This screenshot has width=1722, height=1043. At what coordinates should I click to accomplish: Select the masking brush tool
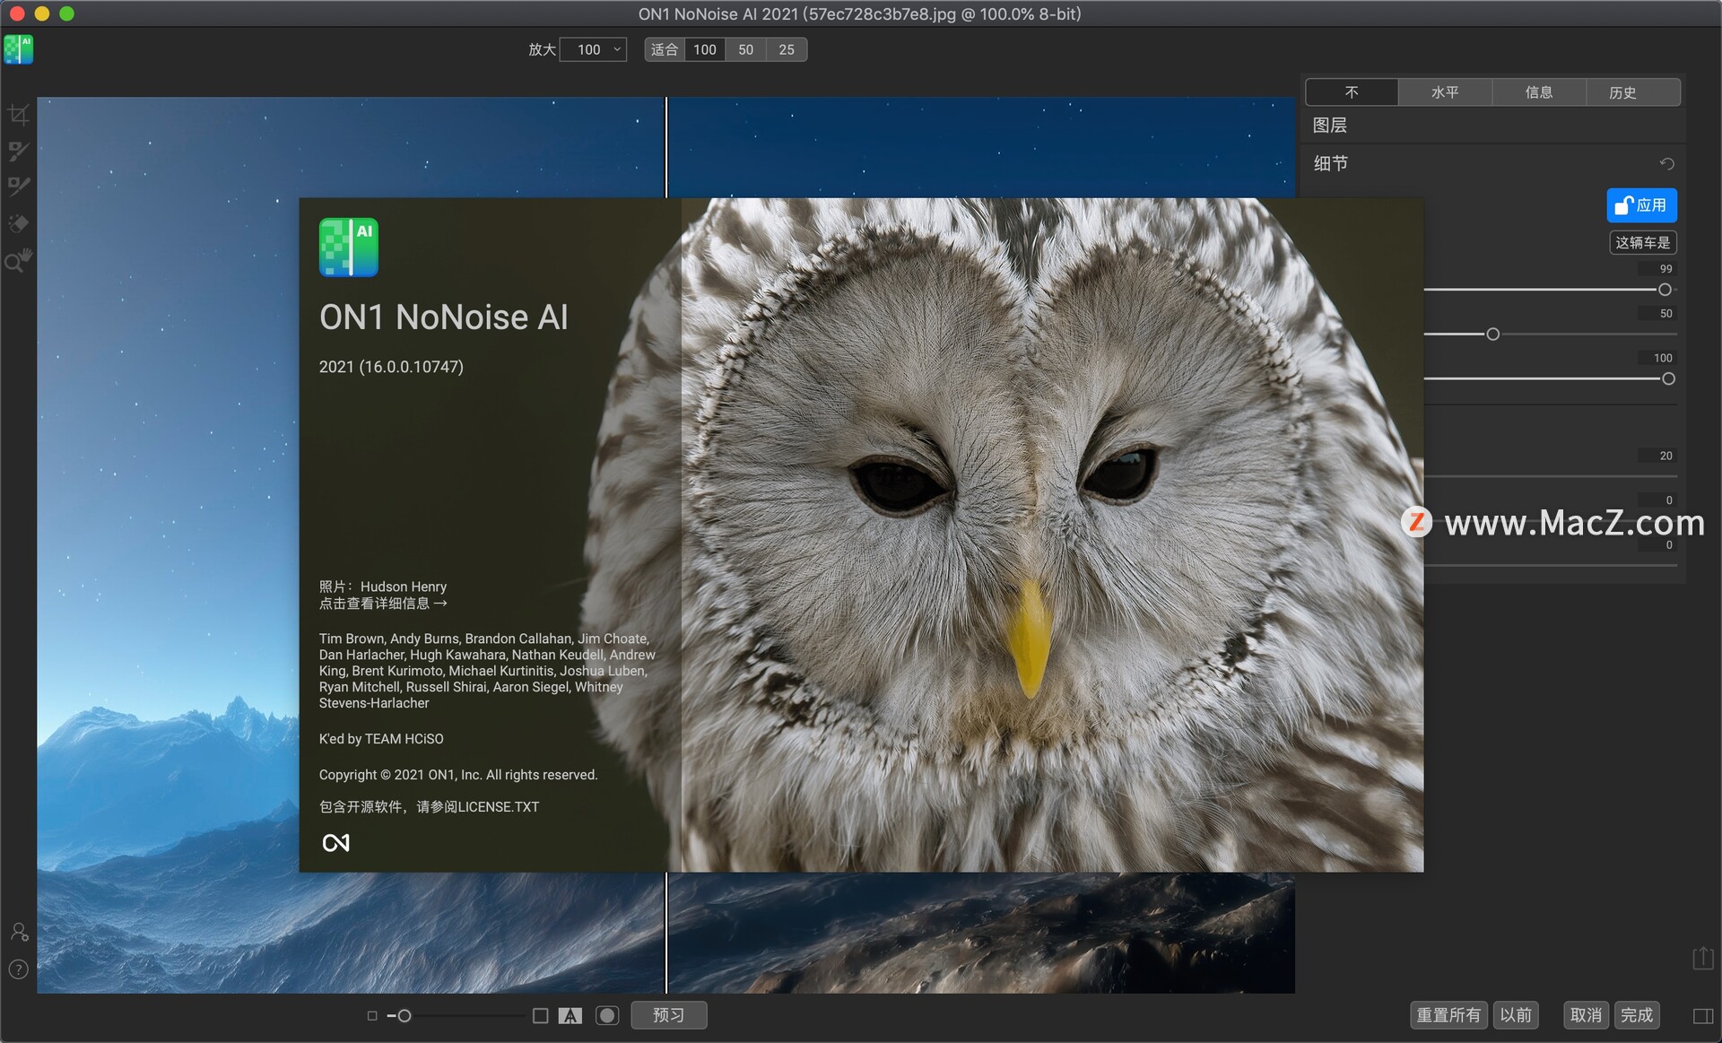pos(19,151)
